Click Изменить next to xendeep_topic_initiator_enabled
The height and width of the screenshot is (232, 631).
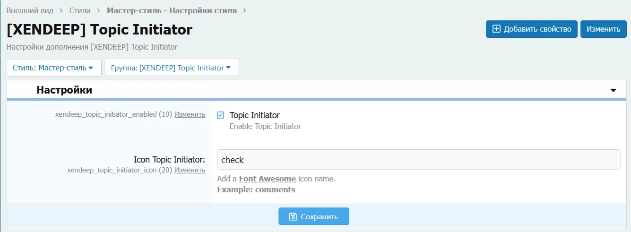(x=190, y=114)
